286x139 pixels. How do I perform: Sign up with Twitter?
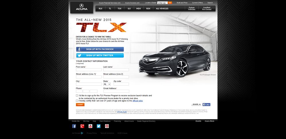pyautogui.click(x=100, y=55)
